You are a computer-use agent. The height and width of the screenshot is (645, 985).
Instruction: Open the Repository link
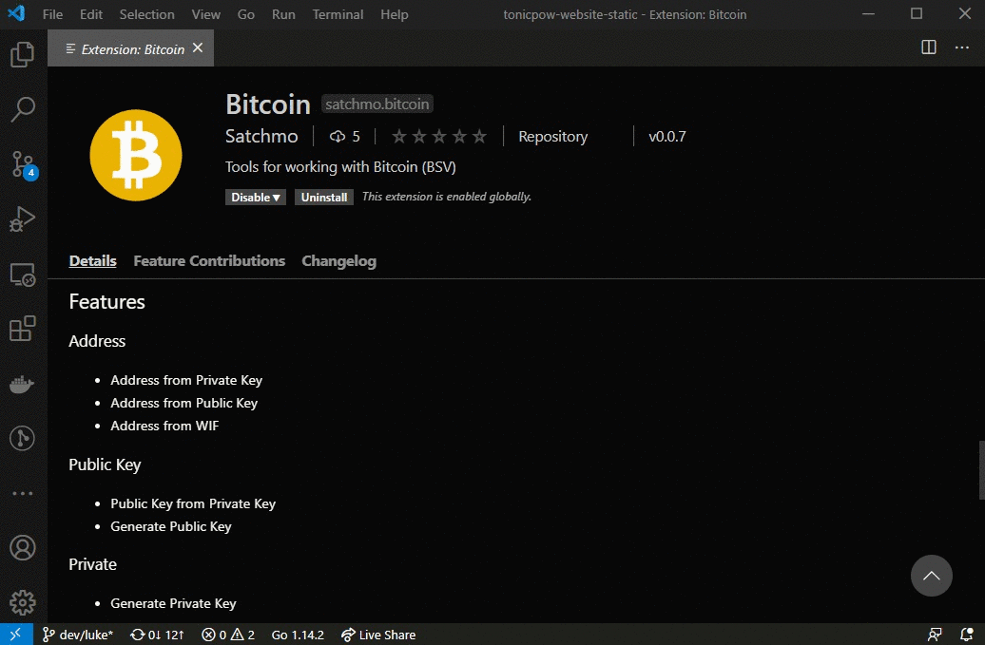(x=552, y=136)
